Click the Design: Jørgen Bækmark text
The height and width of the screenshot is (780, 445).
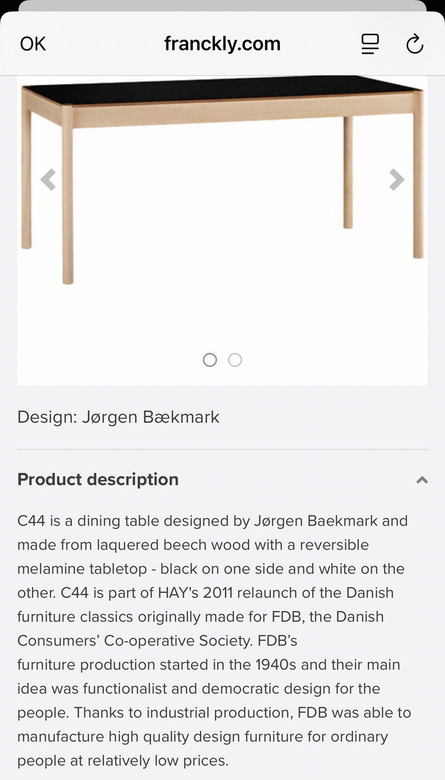tap(118, 417)
